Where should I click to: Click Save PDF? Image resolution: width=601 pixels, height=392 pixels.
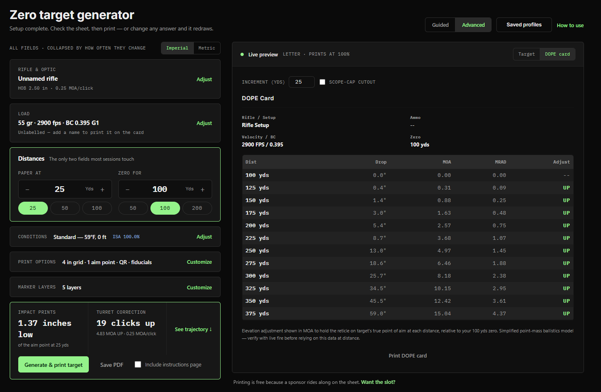pyautogui.click(x=112, y=365)
